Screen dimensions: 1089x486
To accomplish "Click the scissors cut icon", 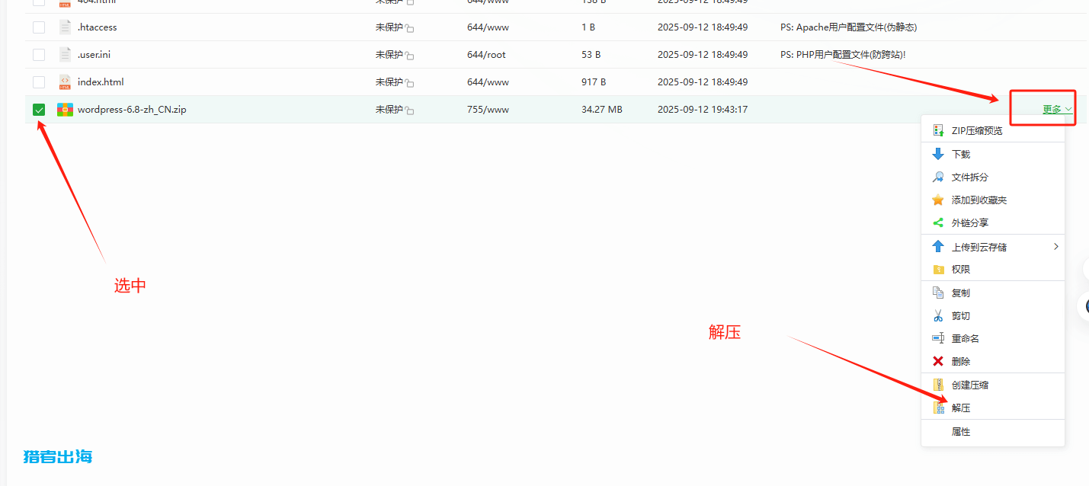I will pyautogui.click(x=938, y=316).
